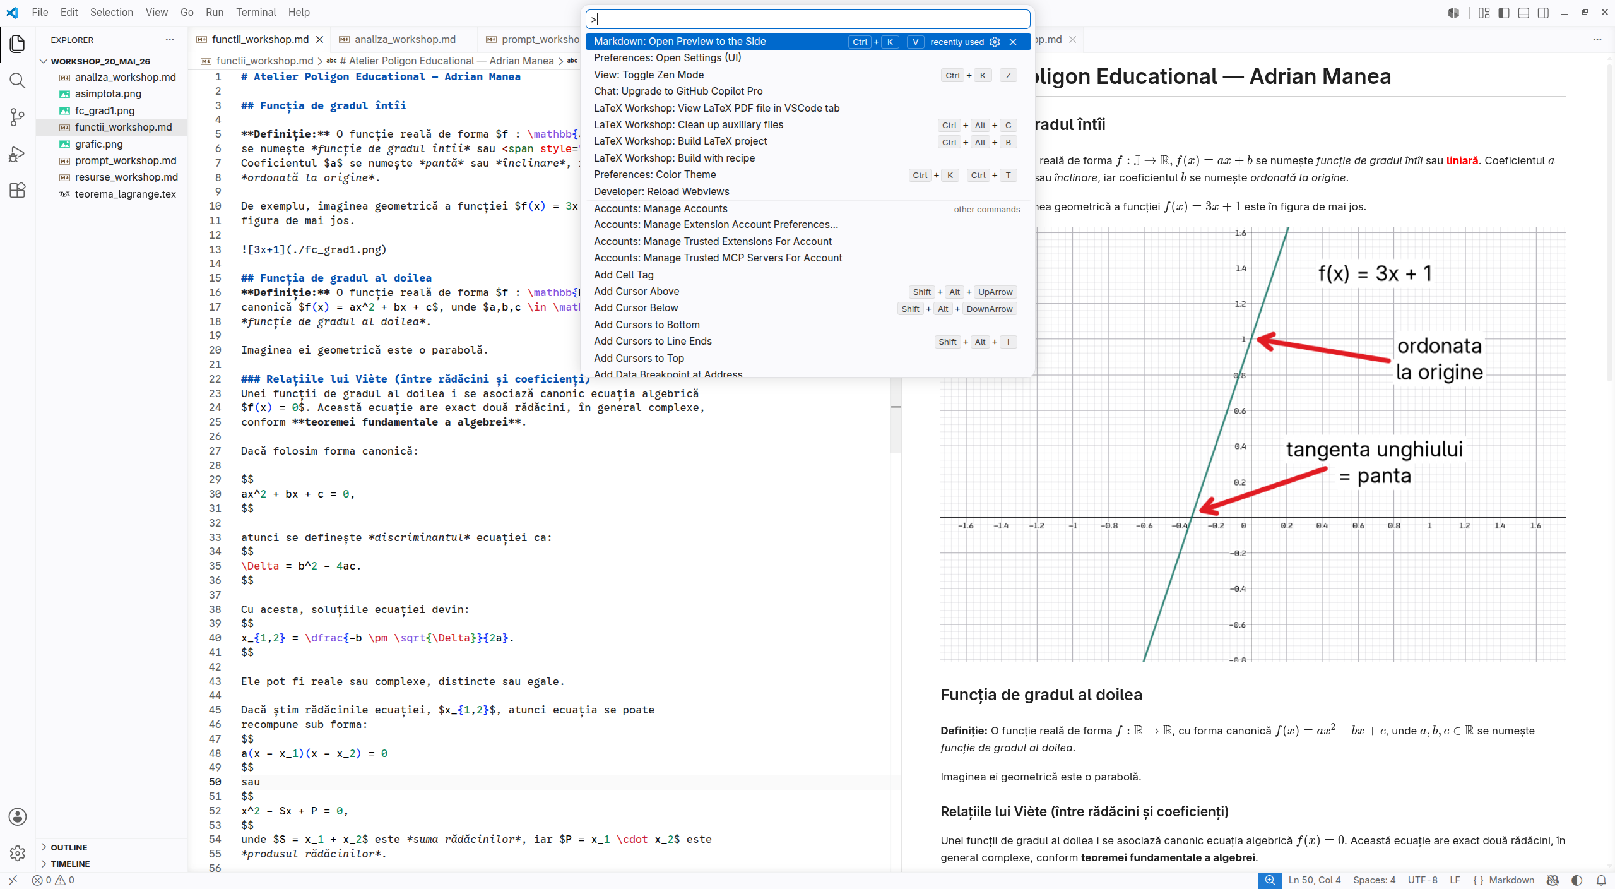Open the Extensions view
This screenshot has width=1615, height=889.
(18, 190)
